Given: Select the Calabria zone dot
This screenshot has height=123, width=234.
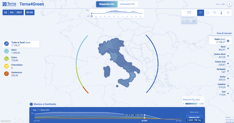Looking at the screenshot, I should pos(228,86).
